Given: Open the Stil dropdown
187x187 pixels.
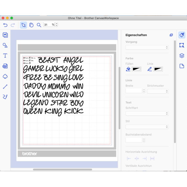Looking at the screenshot, I should click(x=147, y=127).
